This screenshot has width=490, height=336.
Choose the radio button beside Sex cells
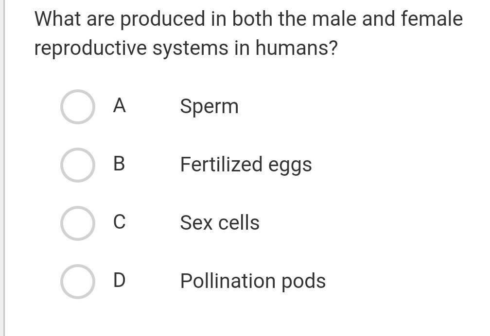click(77, 223)
